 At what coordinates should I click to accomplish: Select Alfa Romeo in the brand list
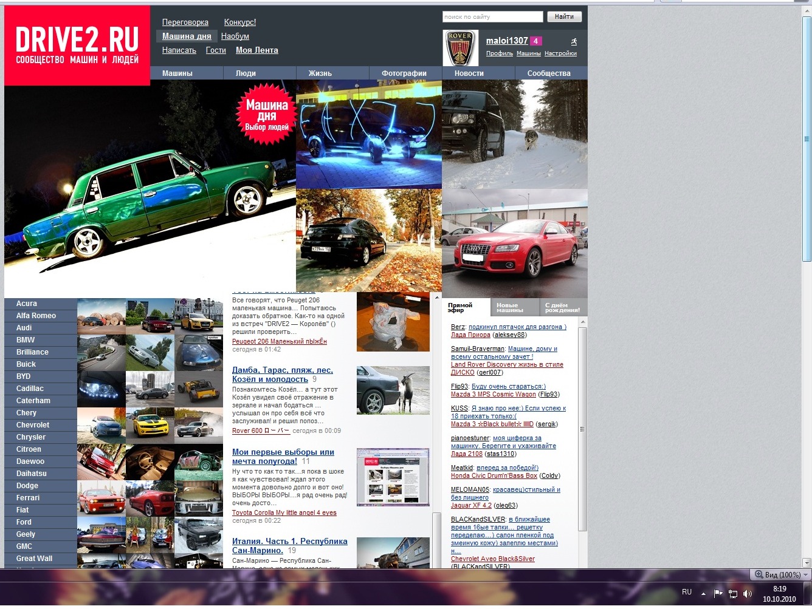pyautogui.click(x=41, y=316)
